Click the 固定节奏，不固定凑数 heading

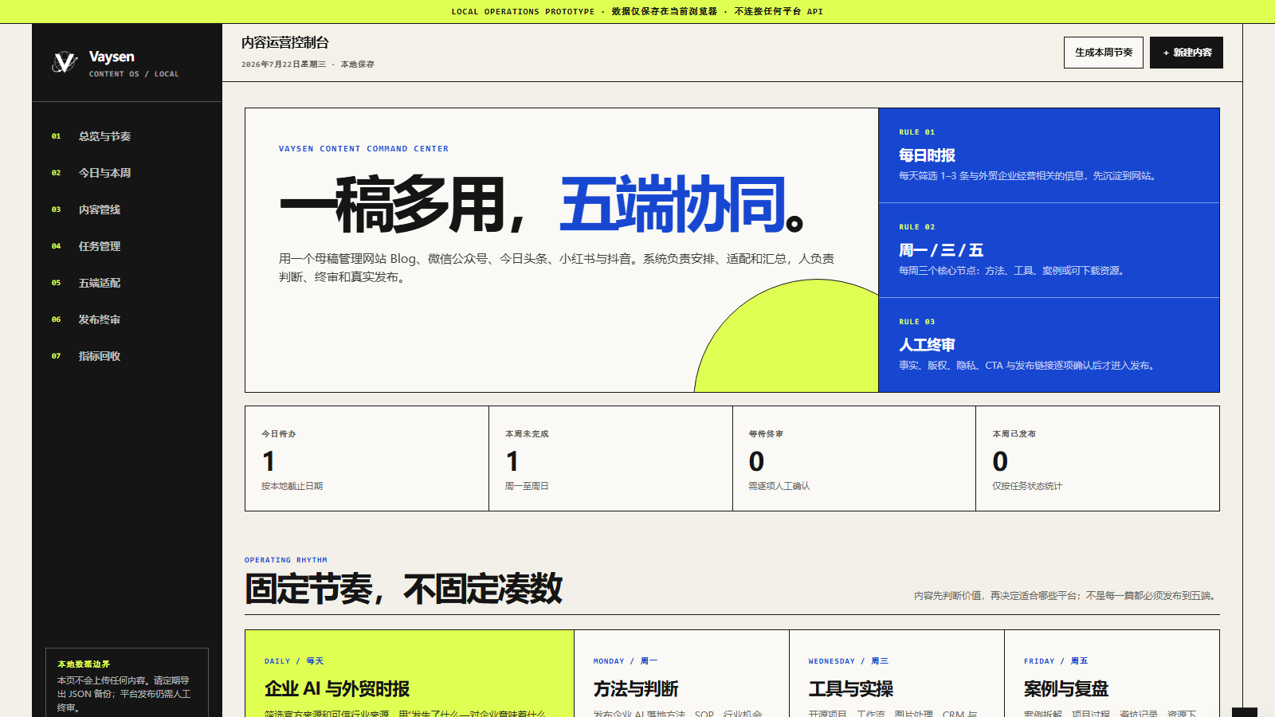pos(403,589)
